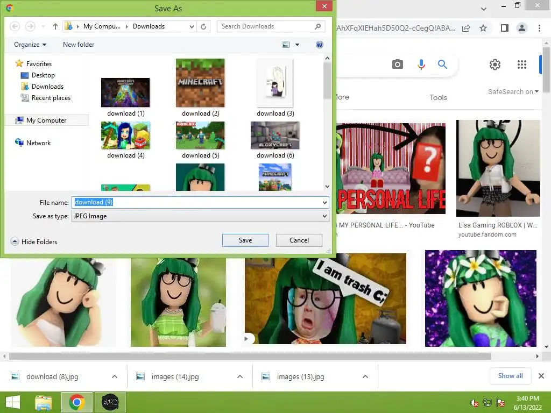
Task: Select the download (5) Roblox thumbnail
Action: pyautogui.click(x=200, y=136)
